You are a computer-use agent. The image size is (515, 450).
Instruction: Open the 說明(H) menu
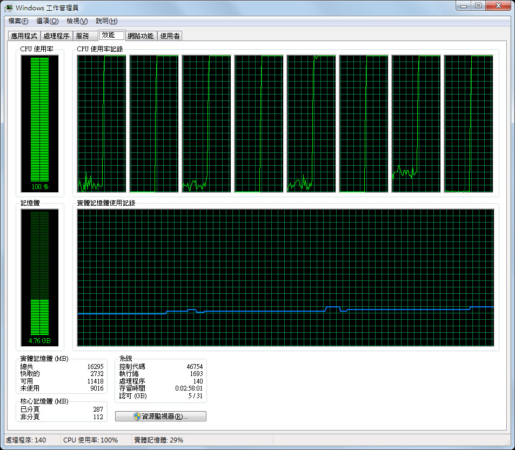pyautogui.click(x=106, y=21)
